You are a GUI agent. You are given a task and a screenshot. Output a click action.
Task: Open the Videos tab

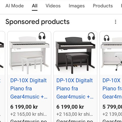(53, 6)
